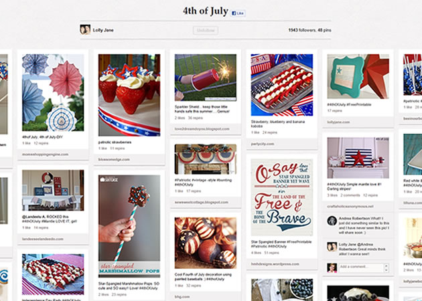The image size is (422, 301).
Task: Click the Add a comment field
Action: click(361, 268)
